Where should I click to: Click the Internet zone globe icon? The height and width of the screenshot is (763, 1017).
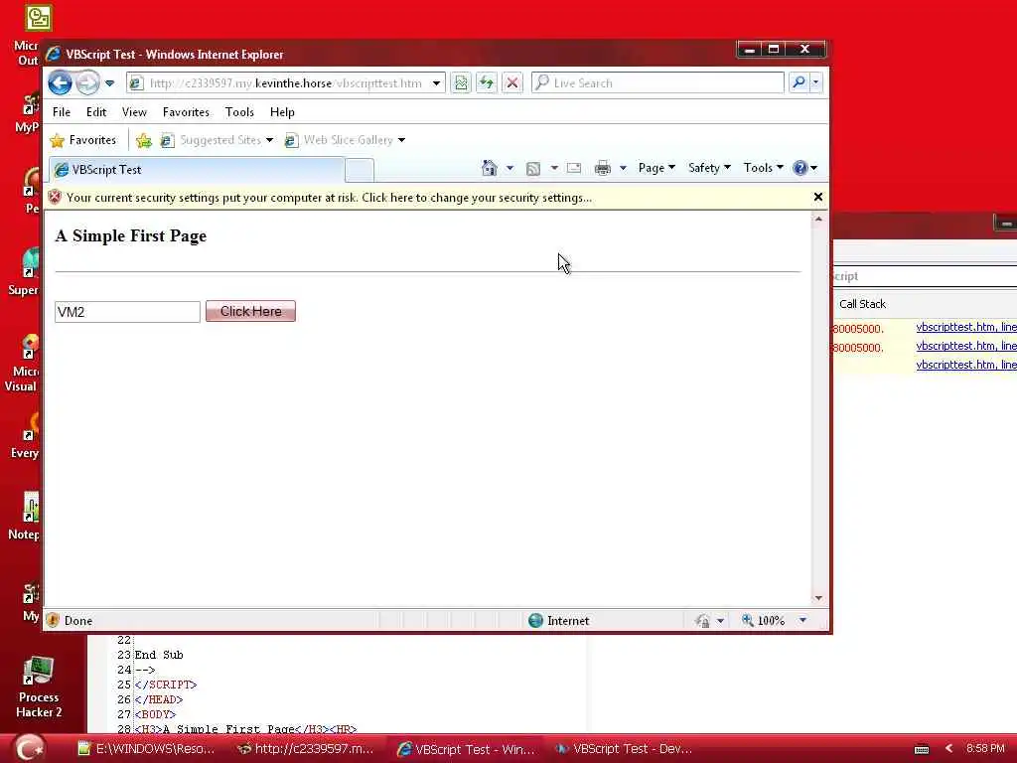click(x=535, y=621)
